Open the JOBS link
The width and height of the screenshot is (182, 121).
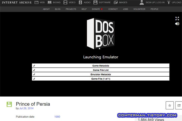point(126,9)
